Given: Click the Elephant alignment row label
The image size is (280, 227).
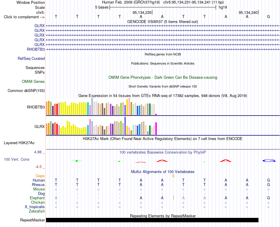Looking at the screenshot, I should 37,198.
